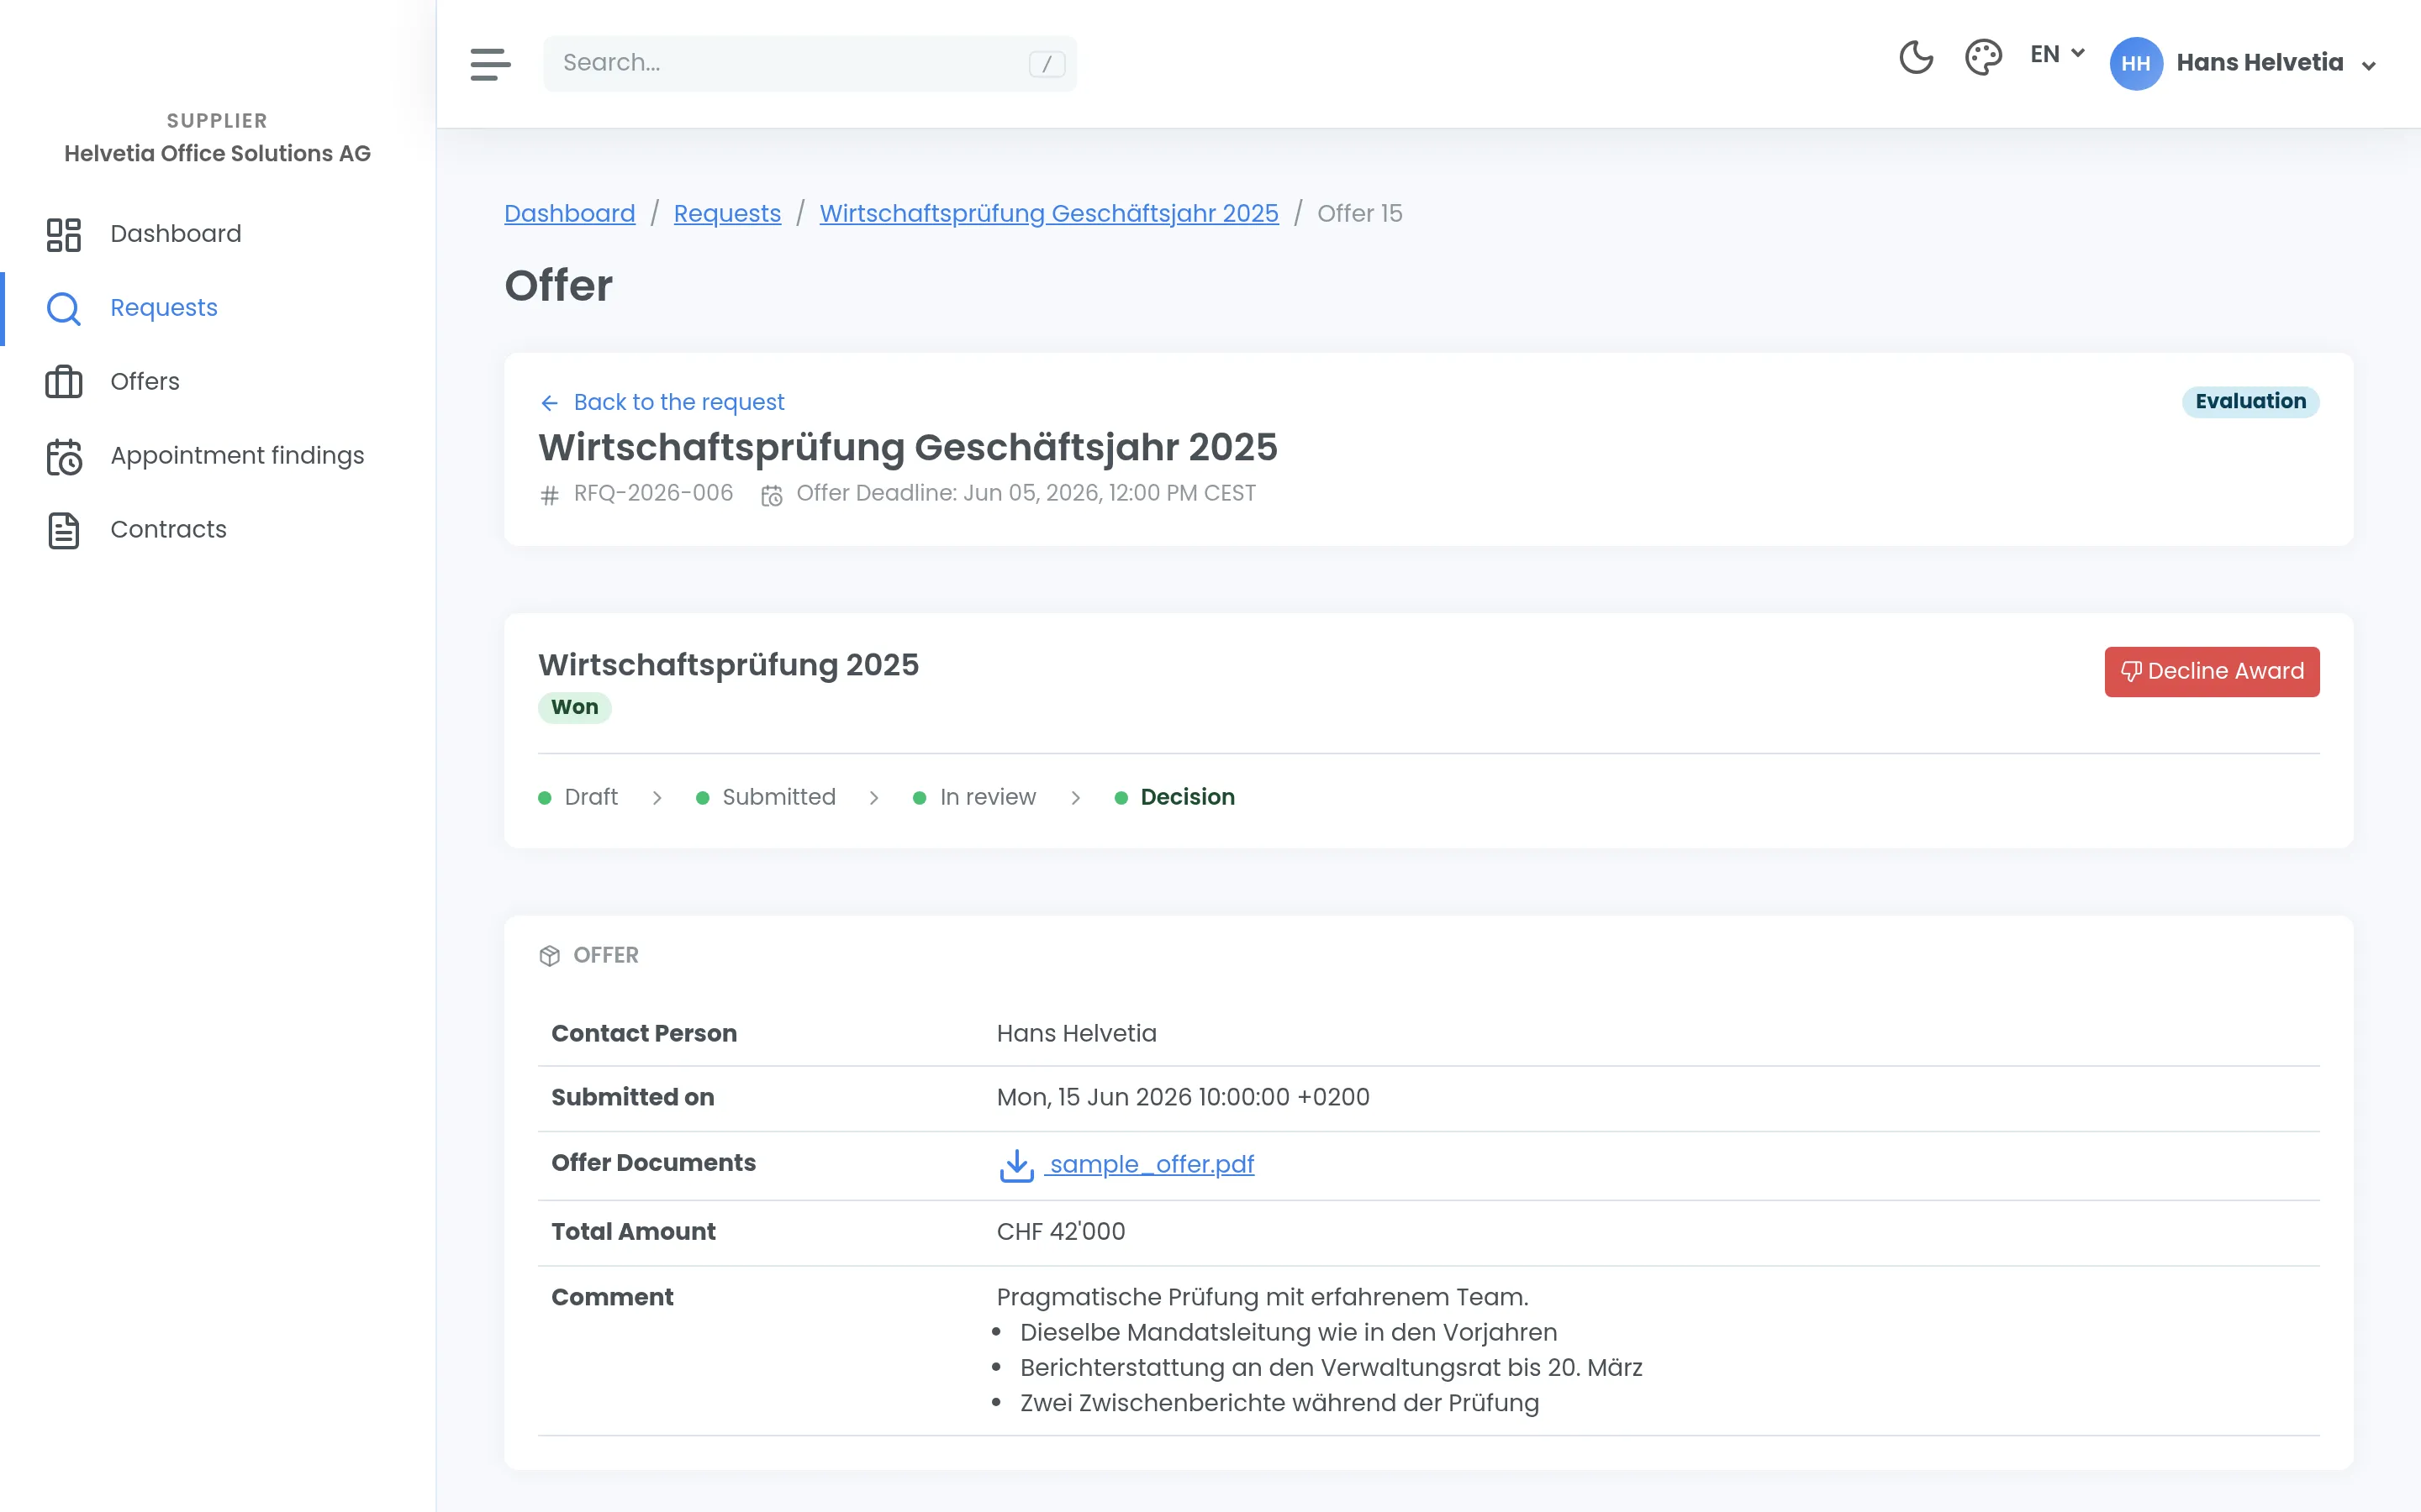Select the In review step
The width and height of the screenshot is (2421, 1512).
coord(974,797)
